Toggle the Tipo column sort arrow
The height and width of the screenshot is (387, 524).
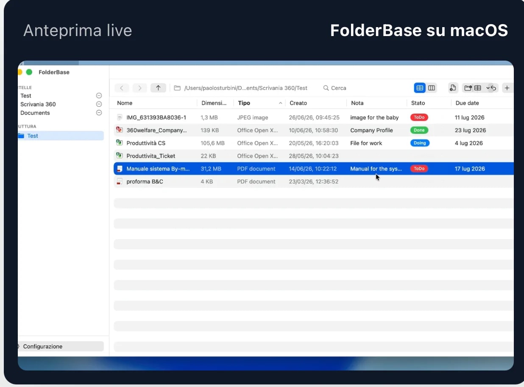tap(280, 103)
